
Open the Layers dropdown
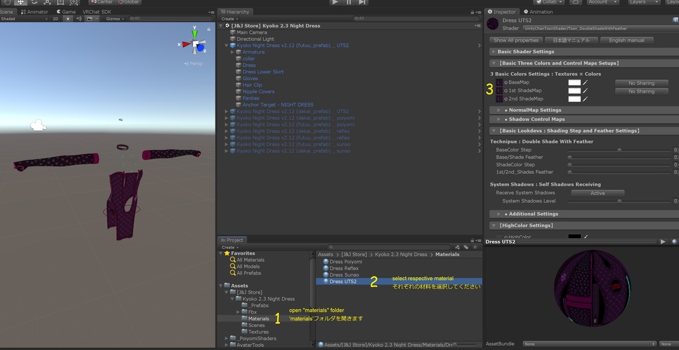(644, 2)
